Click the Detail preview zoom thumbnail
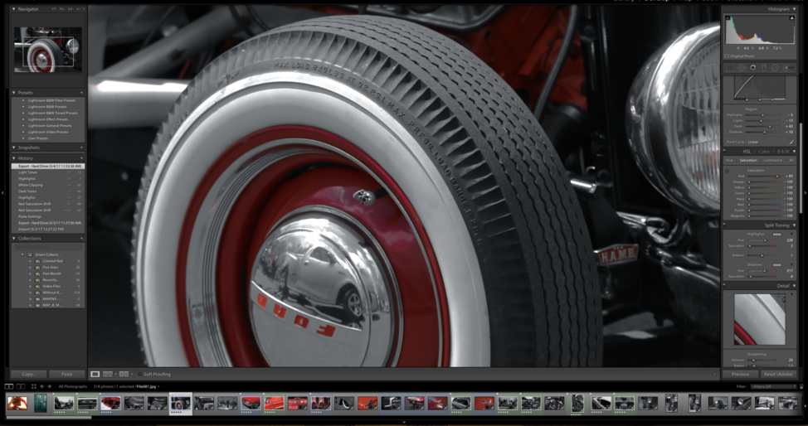 click(760, 319)
